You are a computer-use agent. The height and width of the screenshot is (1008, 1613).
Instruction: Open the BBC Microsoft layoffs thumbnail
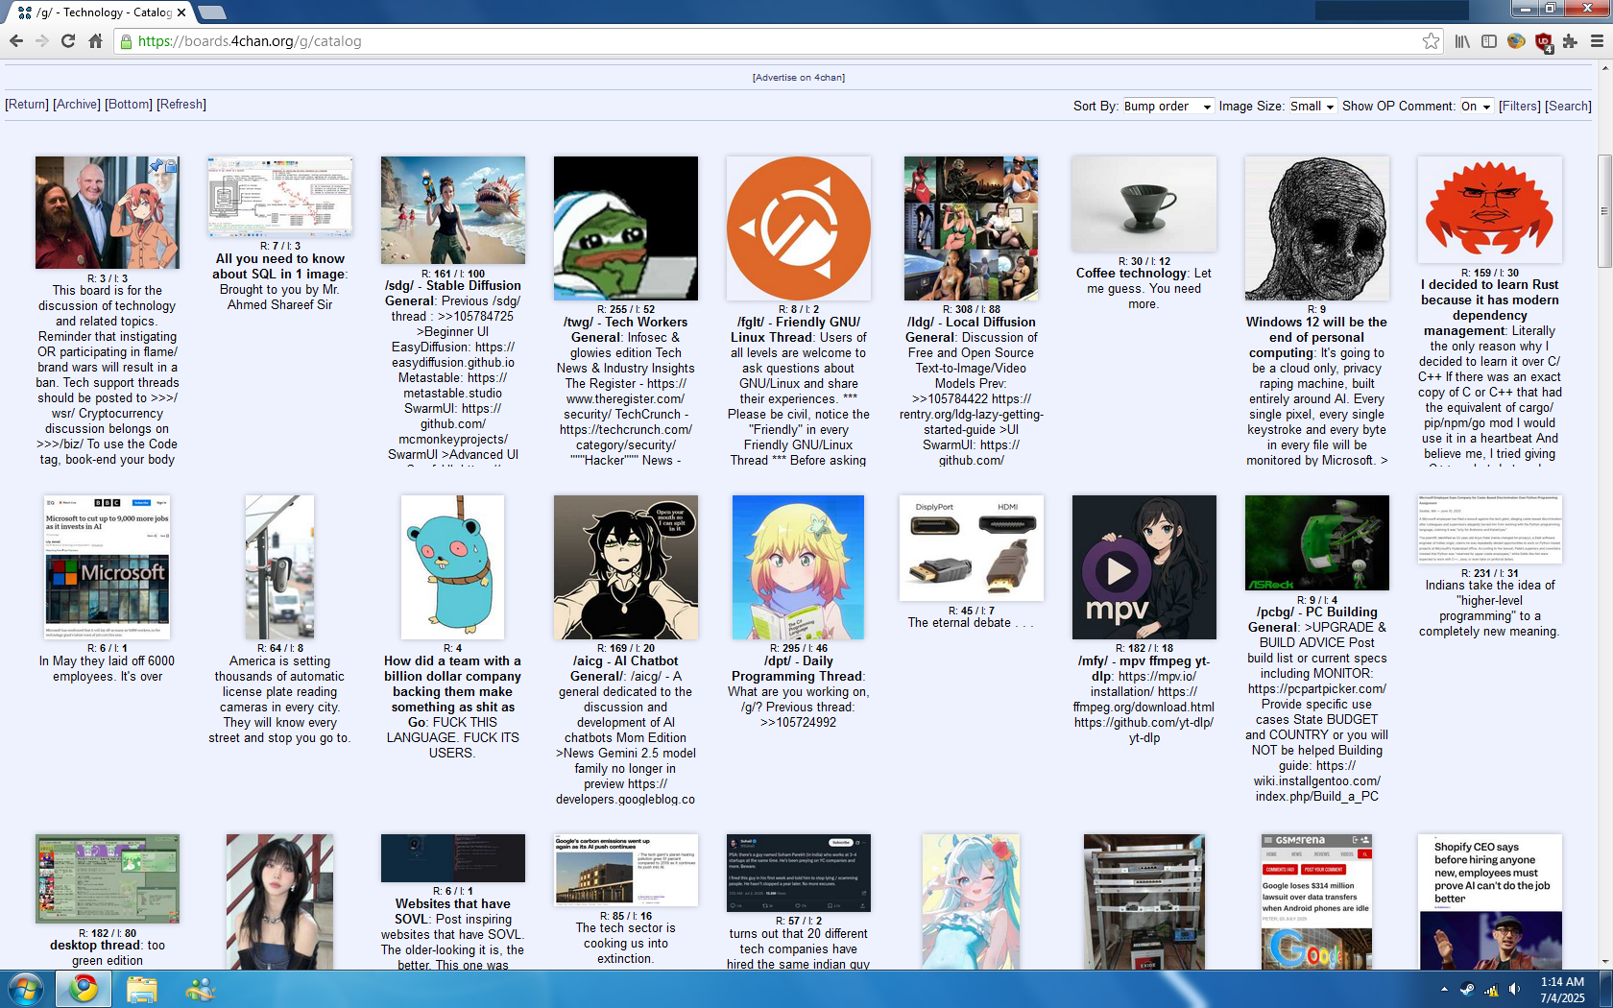(x=108, y=567)
